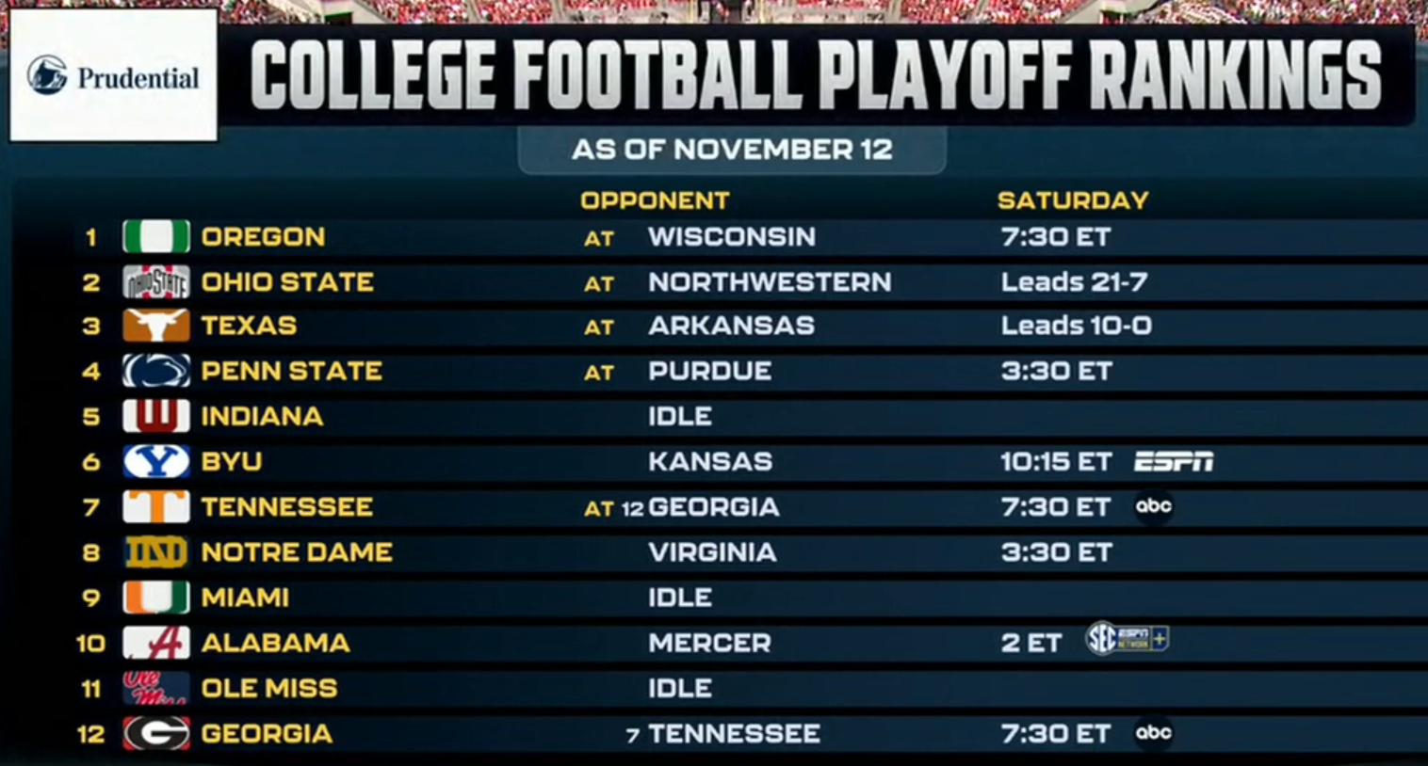Click the College Football Playoff Rankings title

click(x=815, y=75)
